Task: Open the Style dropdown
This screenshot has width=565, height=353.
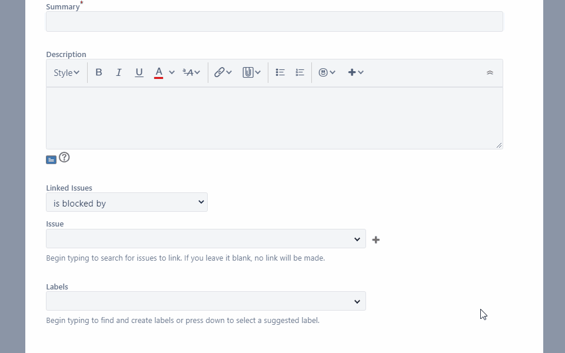Action: (x=67, y=73)
